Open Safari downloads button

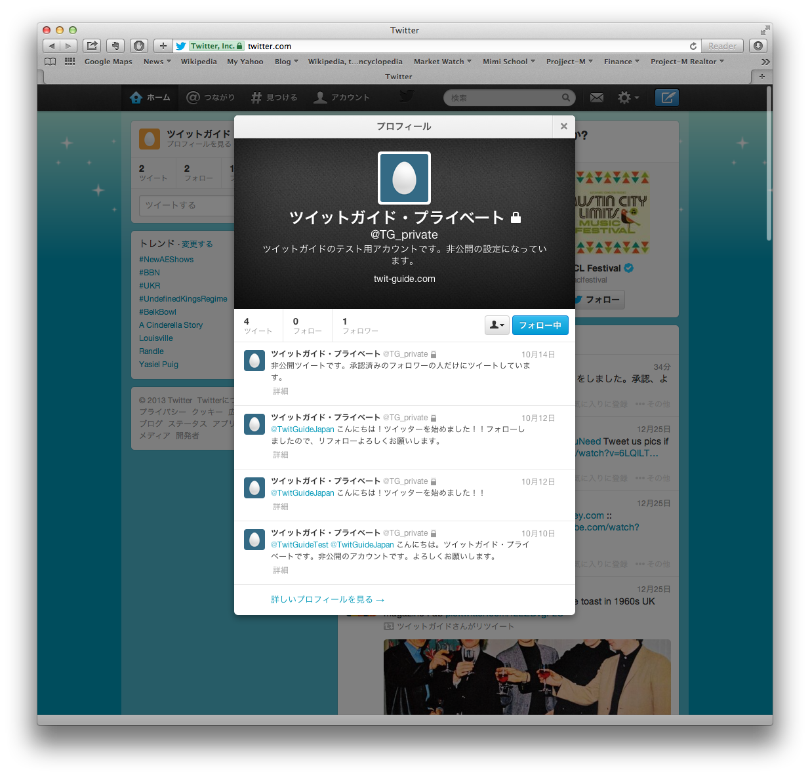(x=758, y=46)
